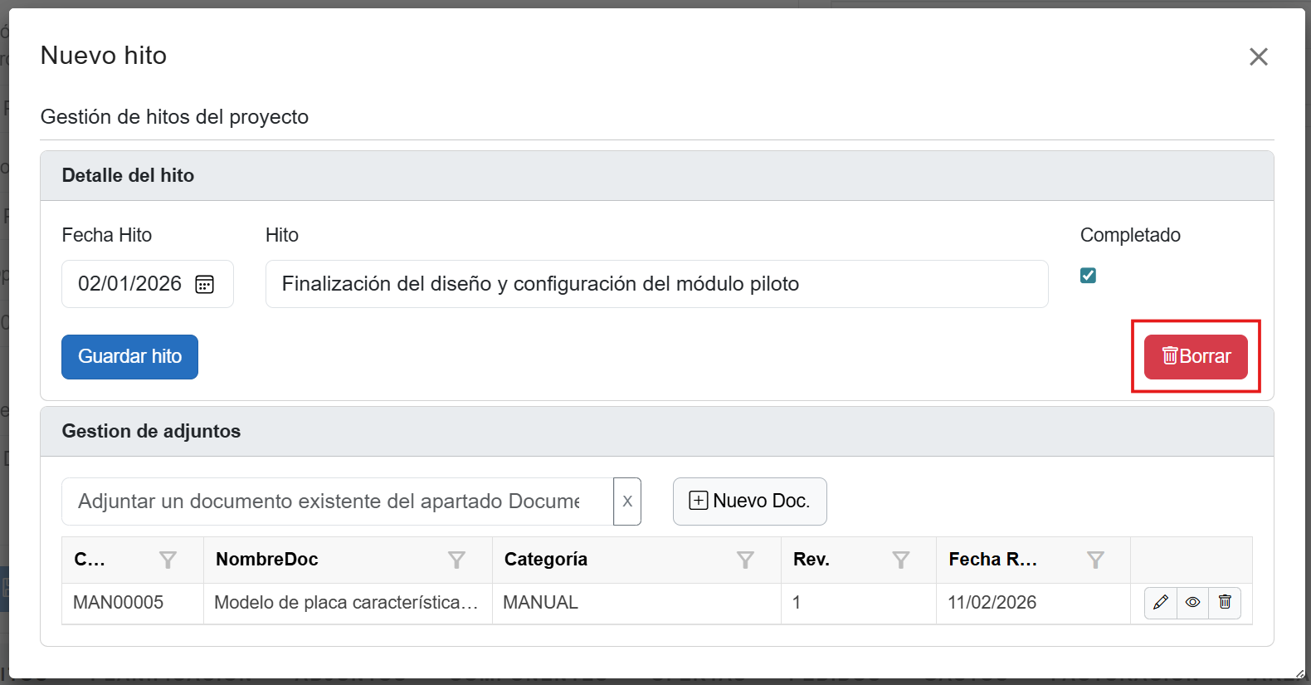Image resolution: width=1311 pixels, height=685 pixels.
Task: Click the Nuevo Doc. button
Action: (x=749, y=502)
